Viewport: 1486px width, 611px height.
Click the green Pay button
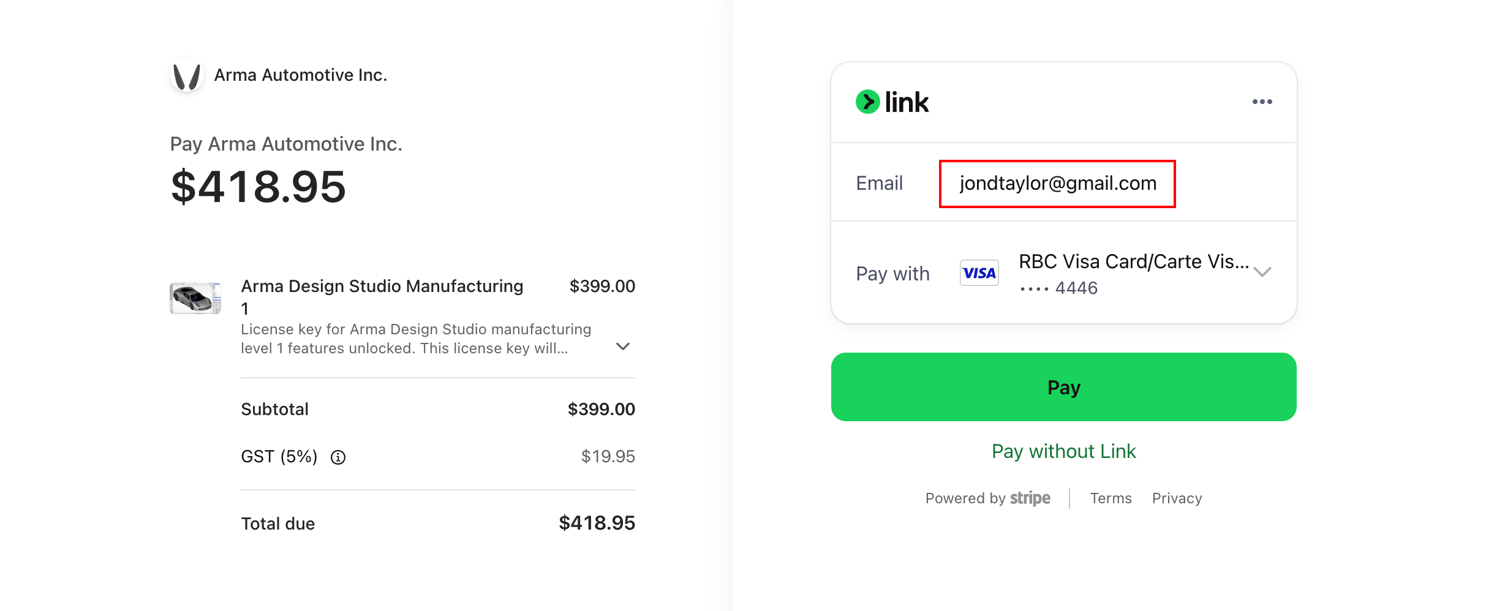coord(1063,387)
